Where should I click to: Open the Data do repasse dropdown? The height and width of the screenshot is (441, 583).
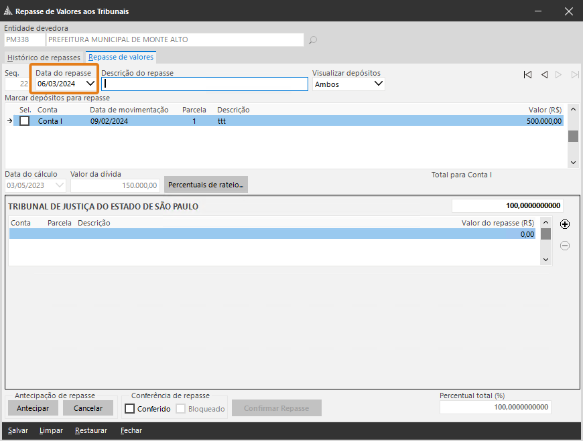tap(90, 84)
